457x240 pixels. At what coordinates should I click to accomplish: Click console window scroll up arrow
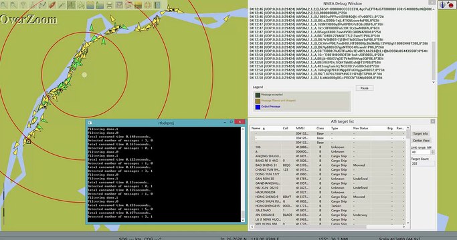coord(243,129)
